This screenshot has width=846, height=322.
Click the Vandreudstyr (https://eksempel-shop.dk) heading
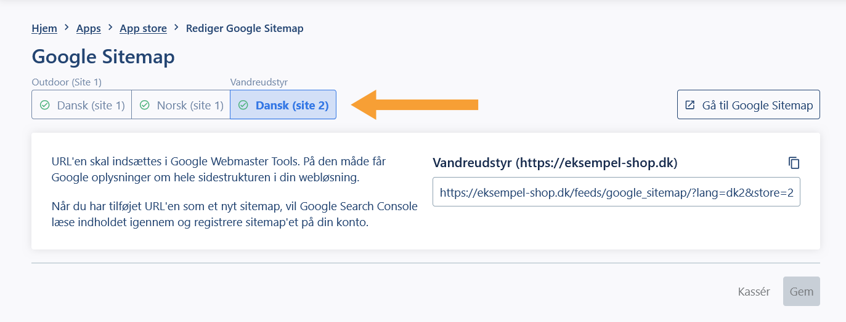tap(555, 163)
